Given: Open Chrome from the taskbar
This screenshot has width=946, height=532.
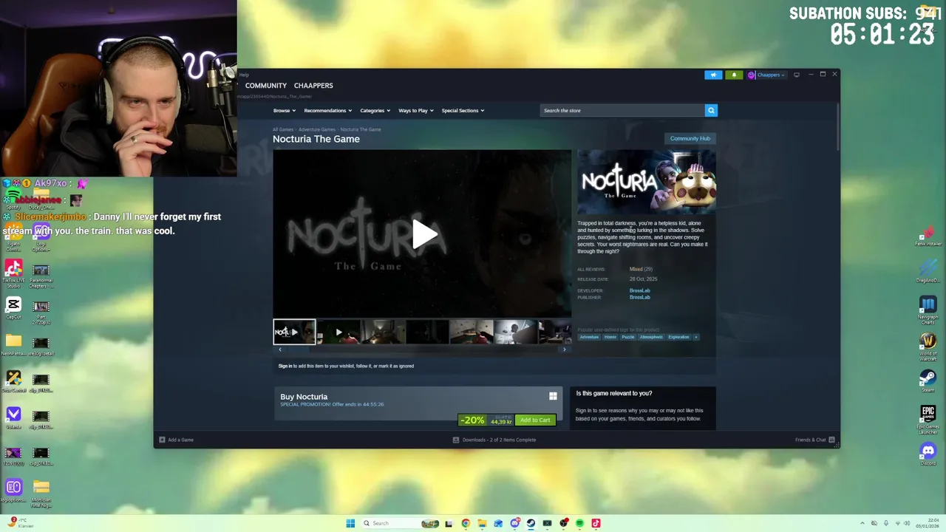Looking at the screenshot, I should coord(466,523).
